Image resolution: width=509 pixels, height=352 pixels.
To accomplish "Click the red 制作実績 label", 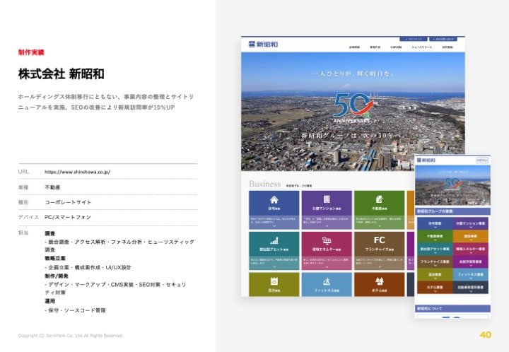I will click(31, 52).
